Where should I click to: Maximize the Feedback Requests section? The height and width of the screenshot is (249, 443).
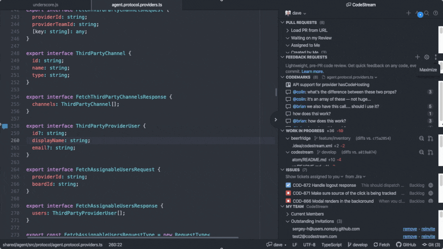click(x=435, y=57)
